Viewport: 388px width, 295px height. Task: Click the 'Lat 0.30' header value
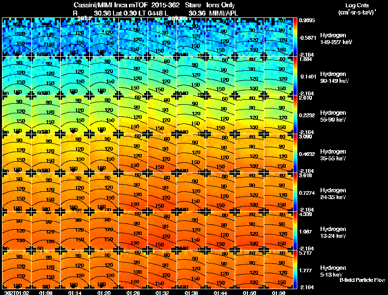[124, 13]
